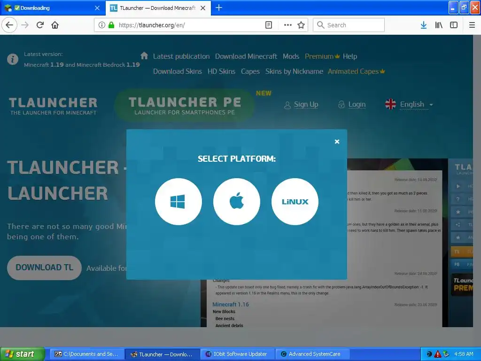Open the library icon in toolbar
Screen dimensions: 481x361
(x=439, y=25)
